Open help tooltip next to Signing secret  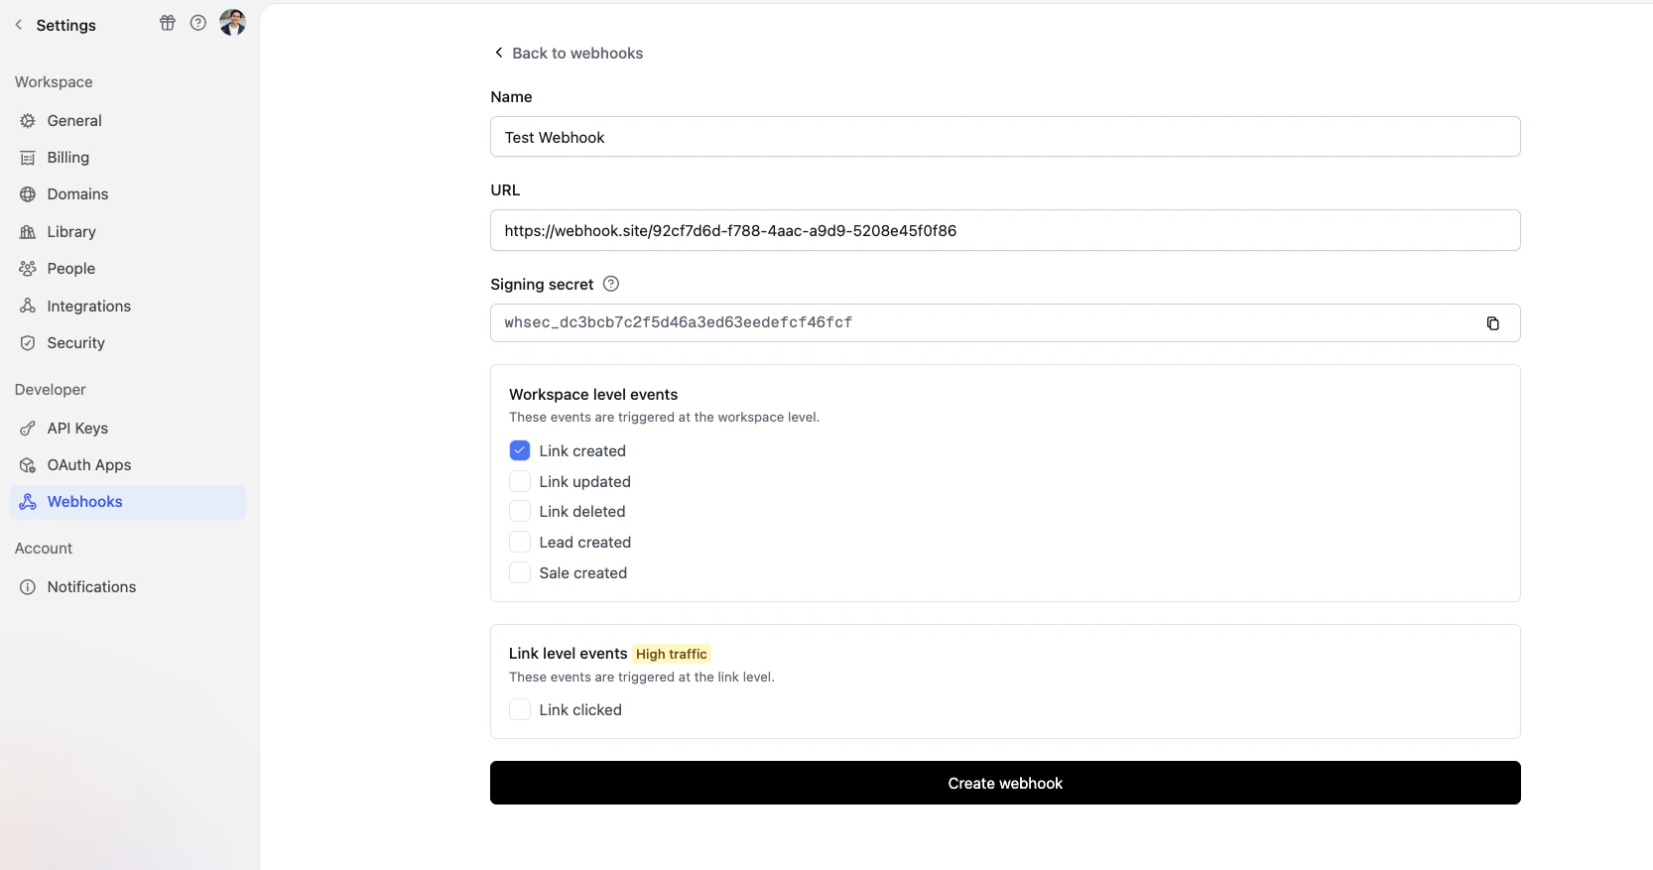tap(610, 284)
